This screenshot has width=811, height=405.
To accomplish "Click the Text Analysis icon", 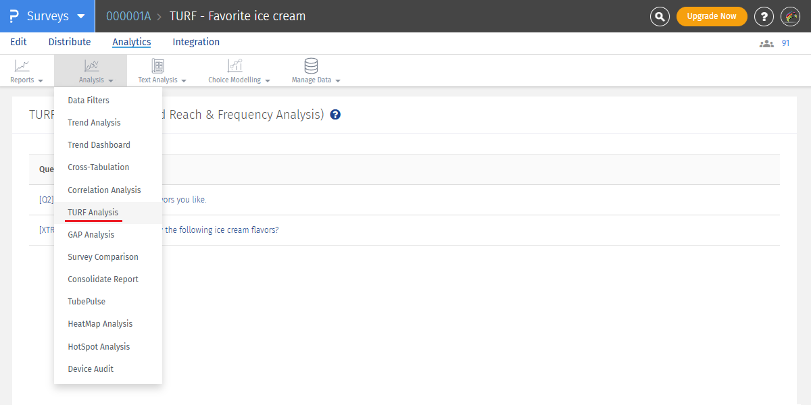I will tap(158, 66).
